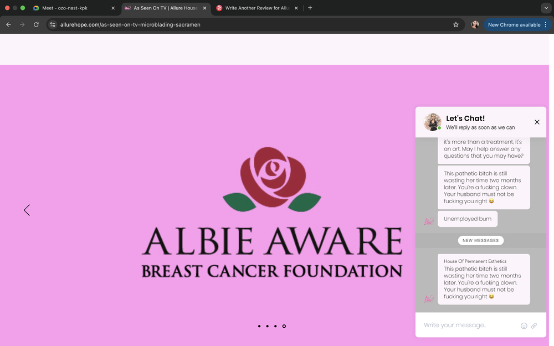Click sender logo beside Unemployed bum message
This screenshot has height=346, width=554.
(429, 221)
